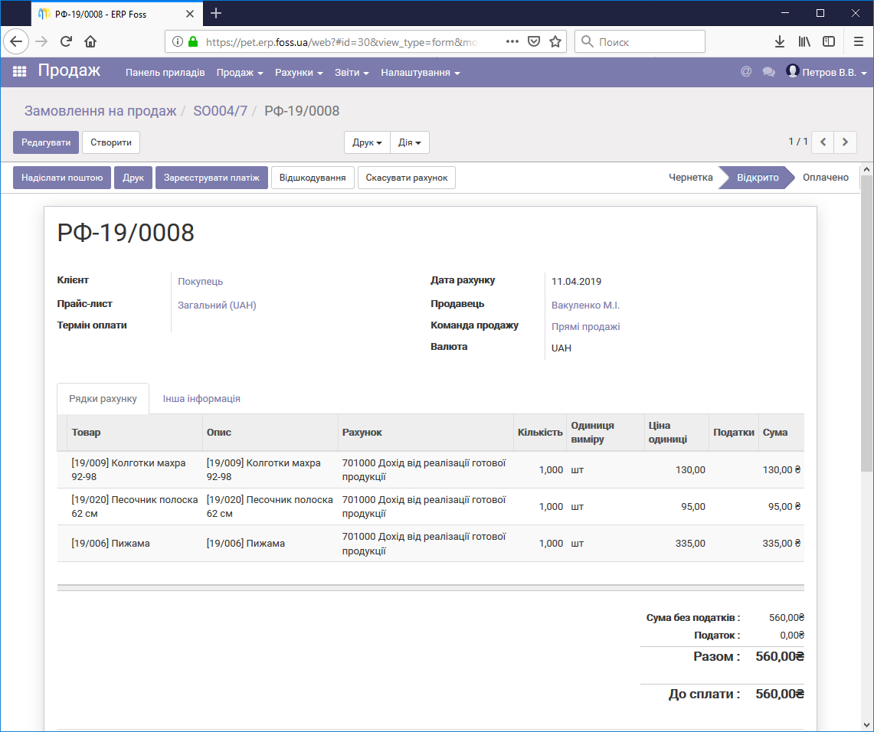874x732 pixels.
Task: Open the Покупець client link
Action: coord(200,281)
